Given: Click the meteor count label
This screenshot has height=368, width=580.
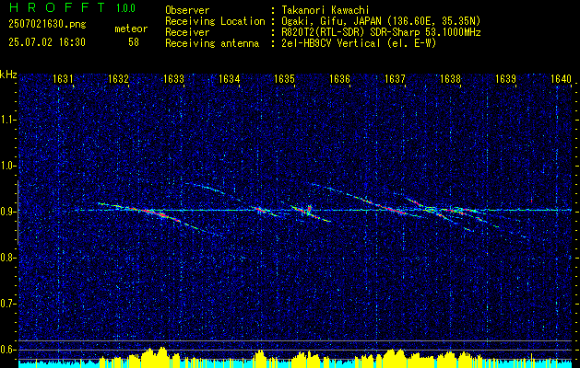Looking at the screenshot, I should tap(131, 29).
